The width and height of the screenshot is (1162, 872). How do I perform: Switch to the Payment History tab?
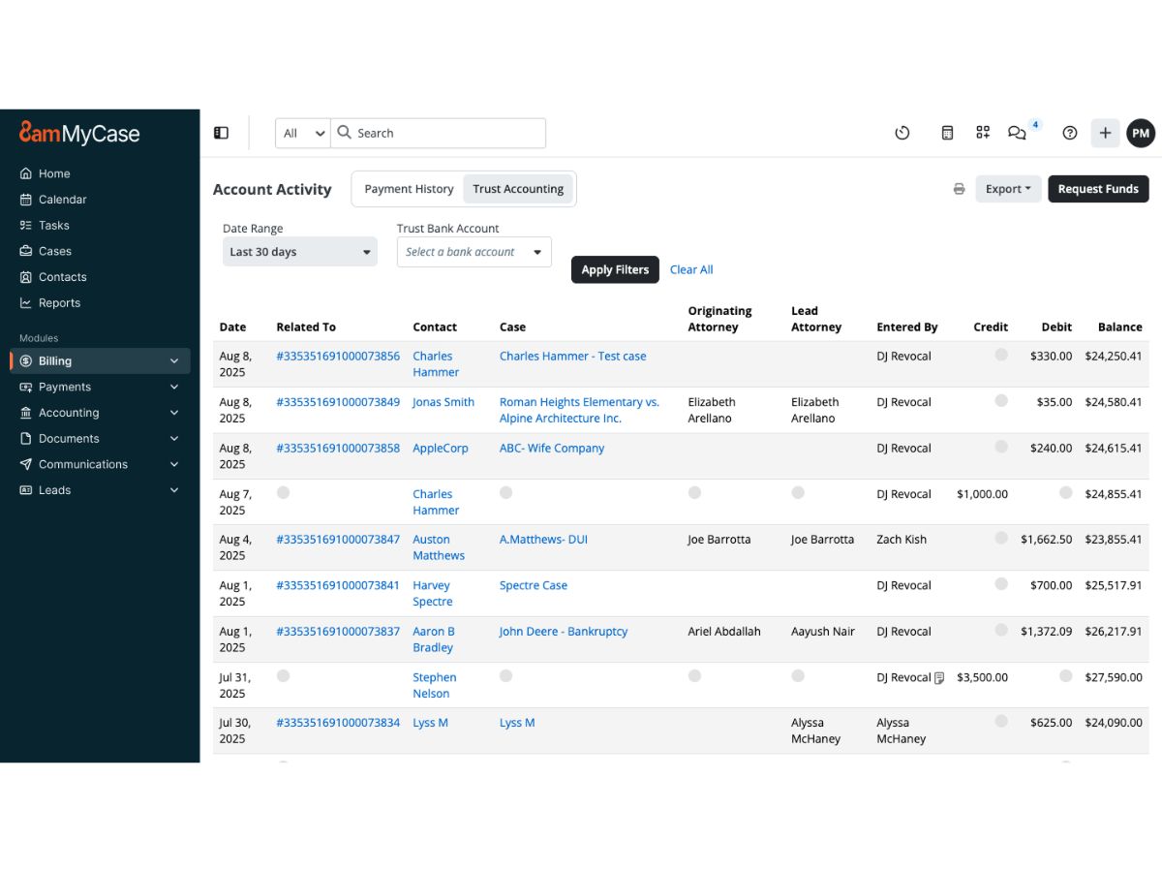click(x=409, y=189)
